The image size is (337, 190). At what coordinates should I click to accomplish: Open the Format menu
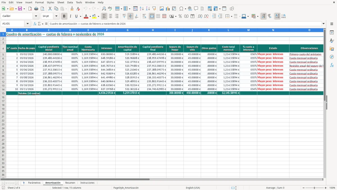point(39,2)
